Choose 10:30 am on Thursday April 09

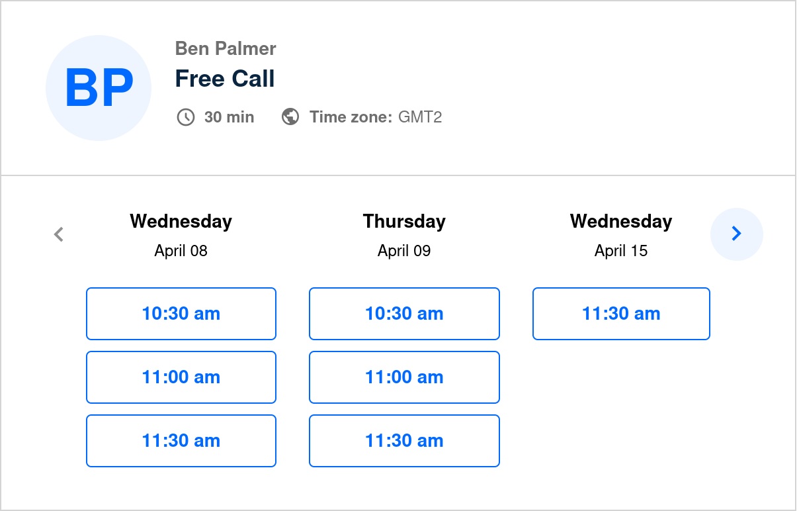point(404,314)
